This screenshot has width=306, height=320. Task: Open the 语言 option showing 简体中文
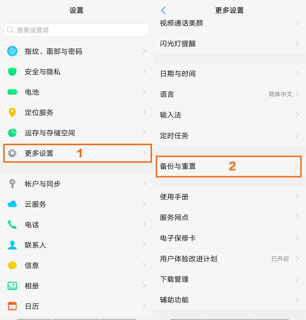coord(229,94)
